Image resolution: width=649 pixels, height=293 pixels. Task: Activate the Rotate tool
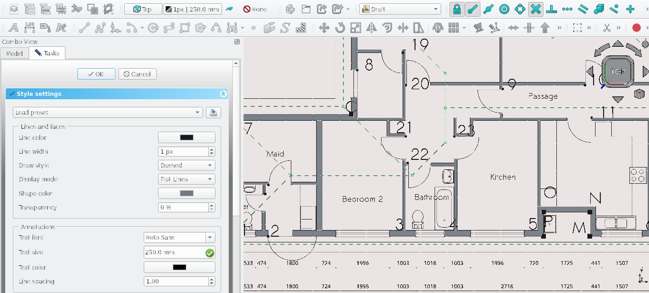(x=340, y=28)
